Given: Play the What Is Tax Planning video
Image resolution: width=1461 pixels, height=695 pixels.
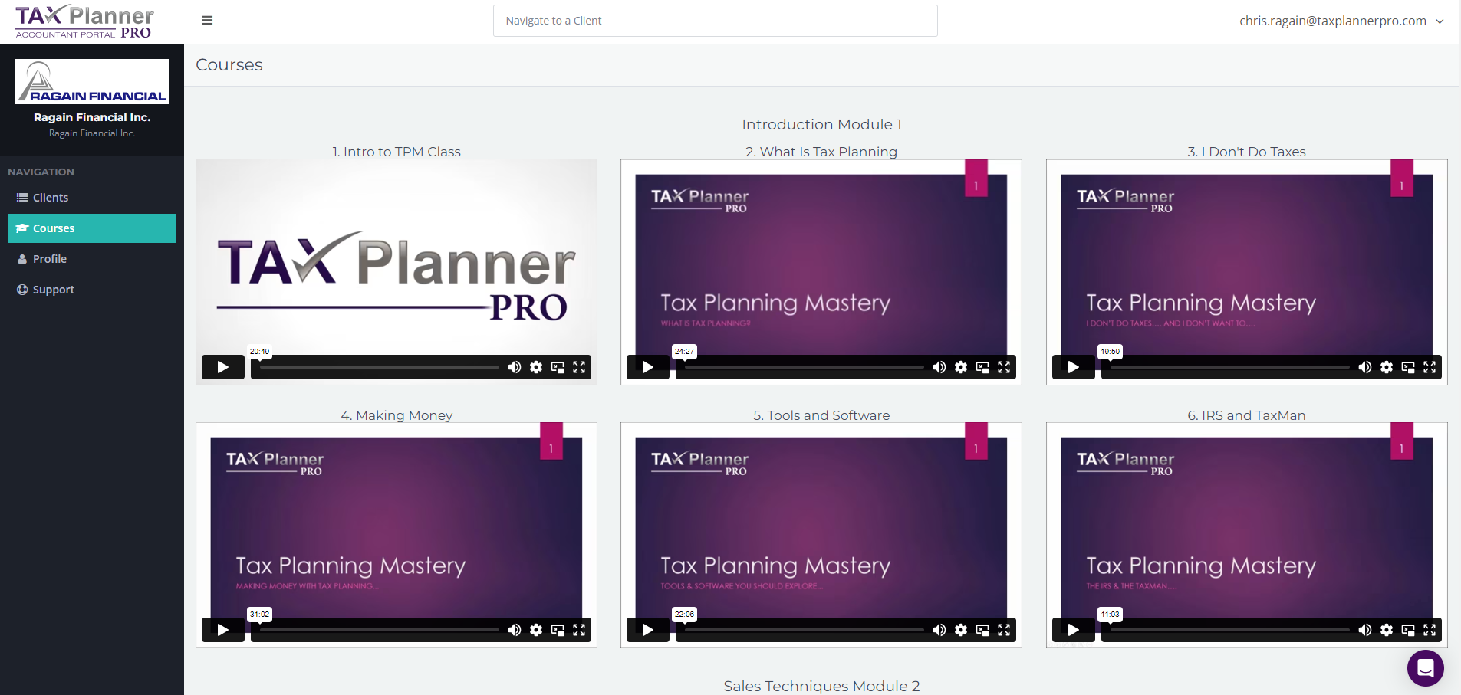Looking at the screenshot, I should (648, 367).
